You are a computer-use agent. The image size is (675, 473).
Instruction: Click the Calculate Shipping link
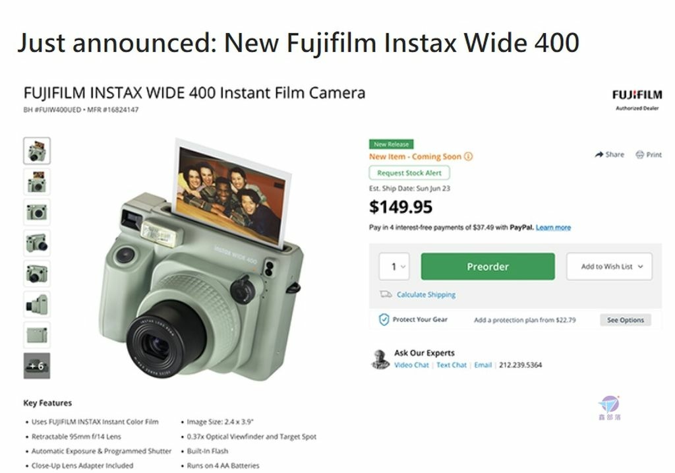point(426,295)
